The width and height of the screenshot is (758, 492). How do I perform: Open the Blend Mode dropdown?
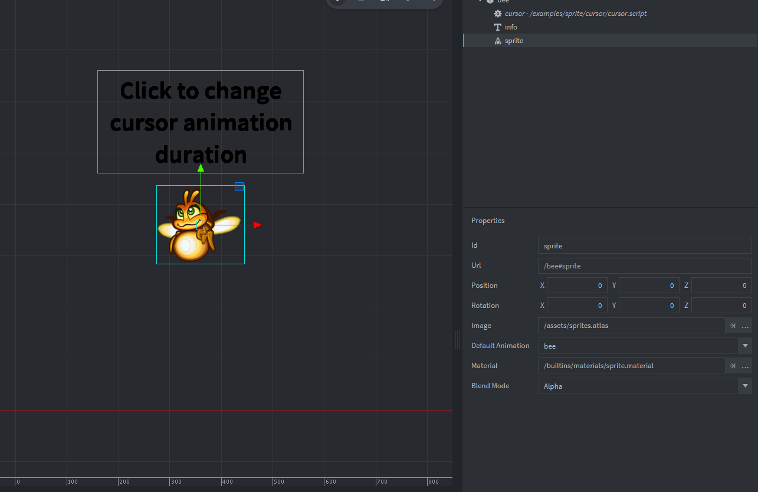pyautogui.click(x=645, y=386)
